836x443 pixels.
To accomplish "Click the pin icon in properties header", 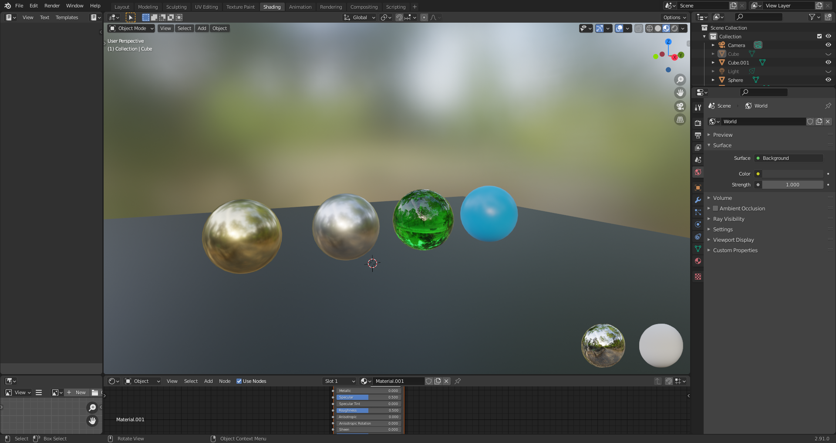I will [x=828, y=106].
